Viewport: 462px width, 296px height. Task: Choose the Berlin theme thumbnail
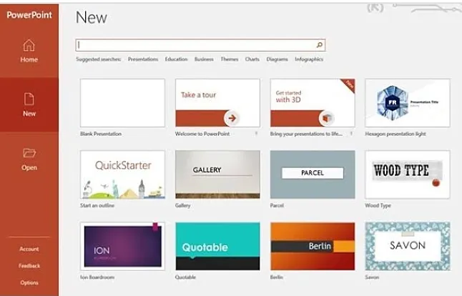pyautogui.click(x=313, y=246)
